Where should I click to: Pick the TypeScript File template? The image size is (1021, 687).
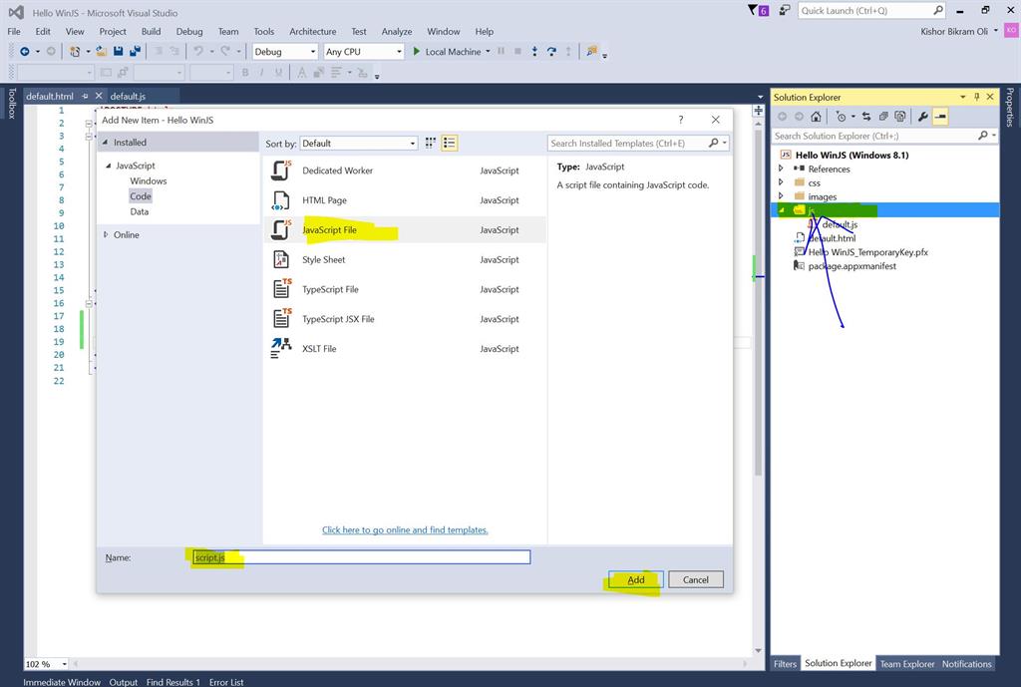point(405,289)
